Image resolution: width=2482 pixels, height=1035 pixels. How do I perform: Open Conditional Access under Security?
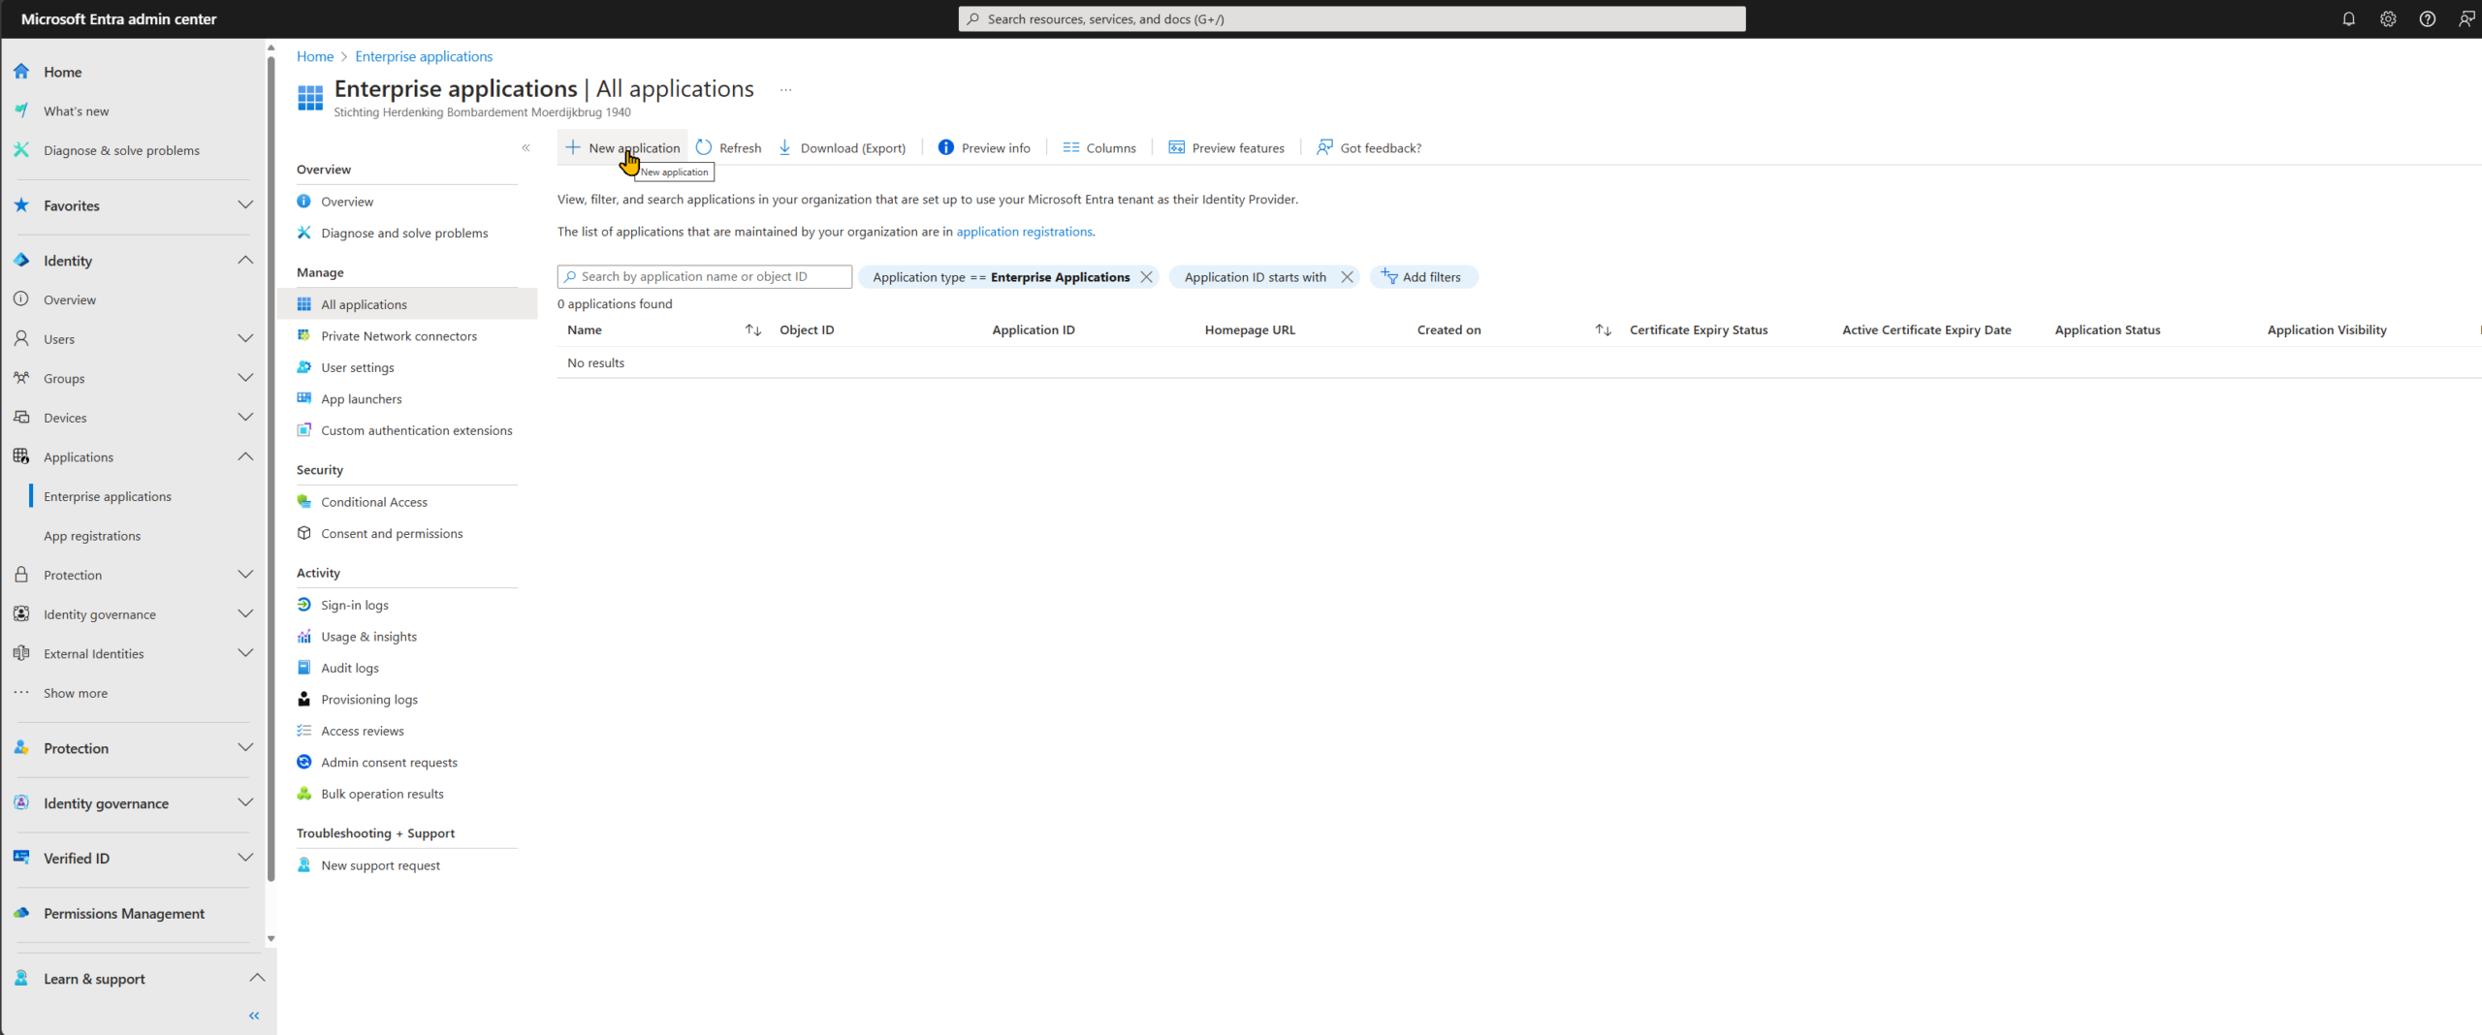tap(373, 501)
